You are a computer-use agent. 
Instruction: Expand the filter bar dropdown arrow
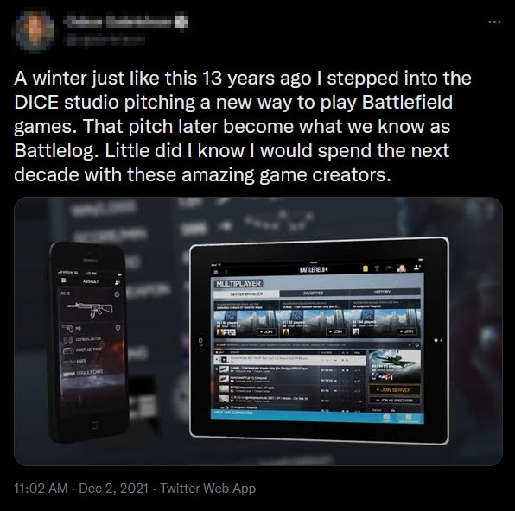tap(410, 345)
